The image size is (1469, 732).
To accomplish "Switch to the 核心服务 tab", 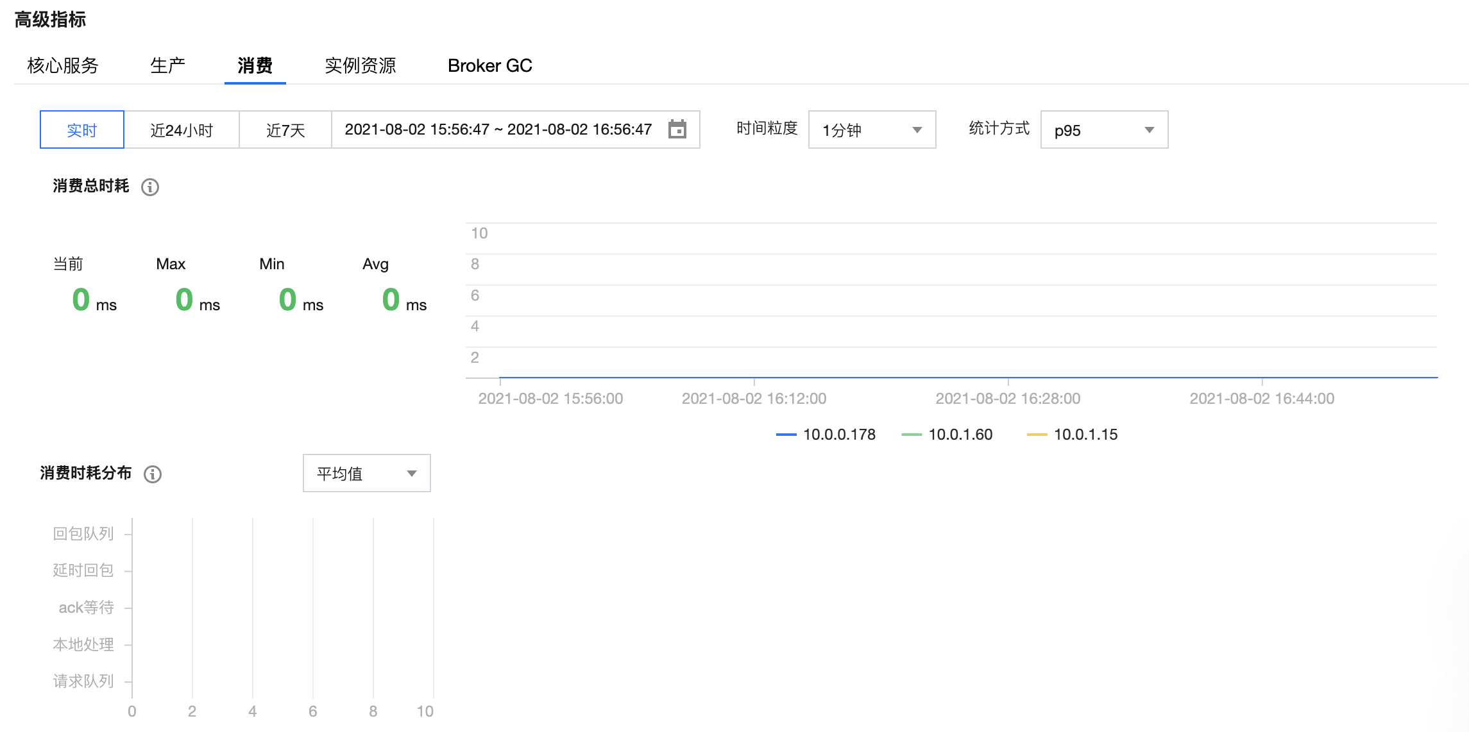I will pyautogui.click(x=63, y=65).
